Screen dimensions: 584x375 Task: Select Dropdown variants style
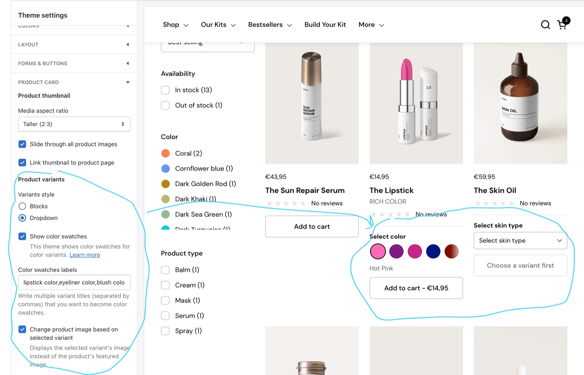coord(22,218)
